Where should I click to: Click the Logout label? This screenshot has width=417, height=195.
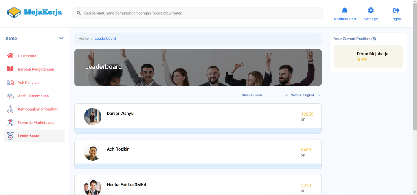click(396, 19)
